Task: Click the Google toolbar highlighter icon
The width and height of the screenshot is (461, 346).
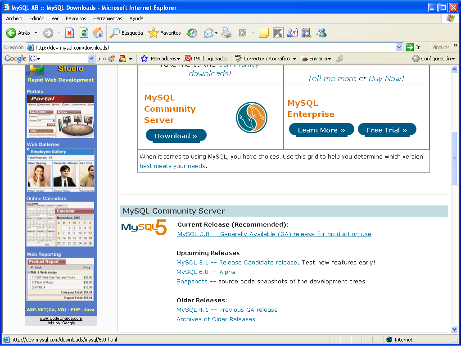Action: click(x=339, y=59)
